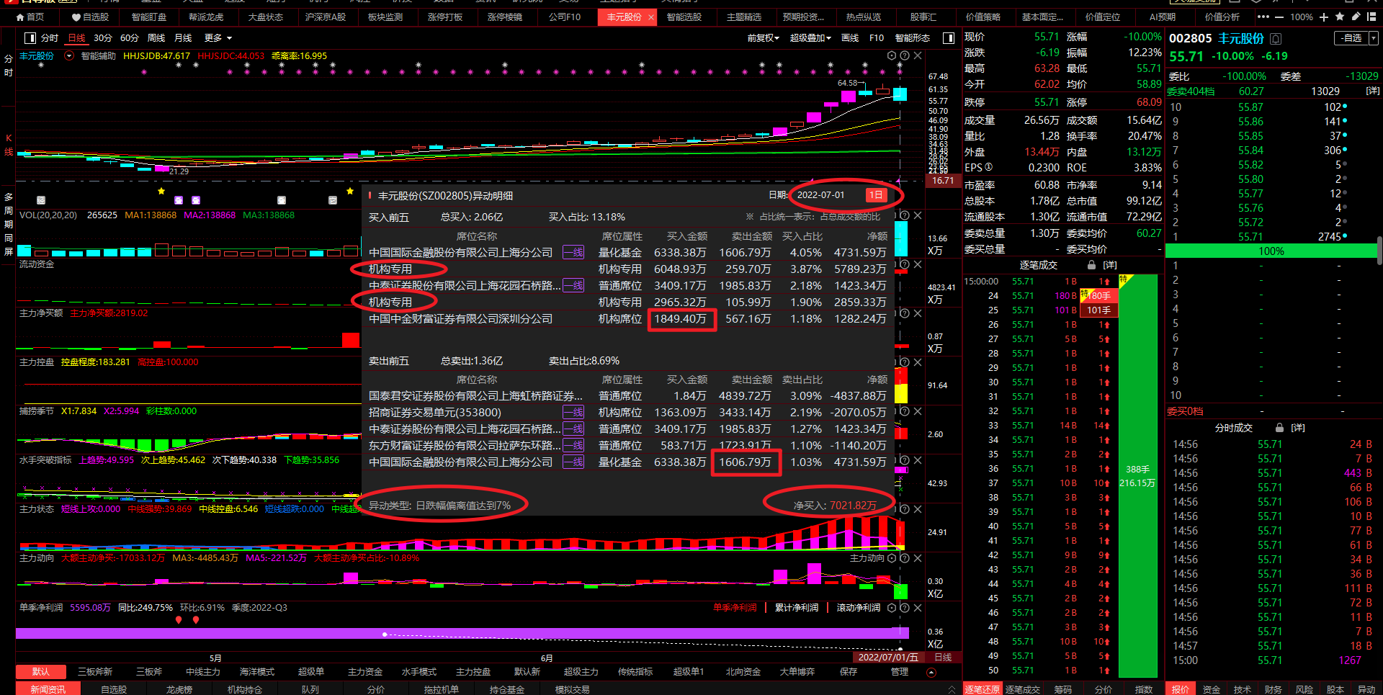Click white handle on purple profit bar
This screenshot has height=695, width=1383.
(385, 635)
